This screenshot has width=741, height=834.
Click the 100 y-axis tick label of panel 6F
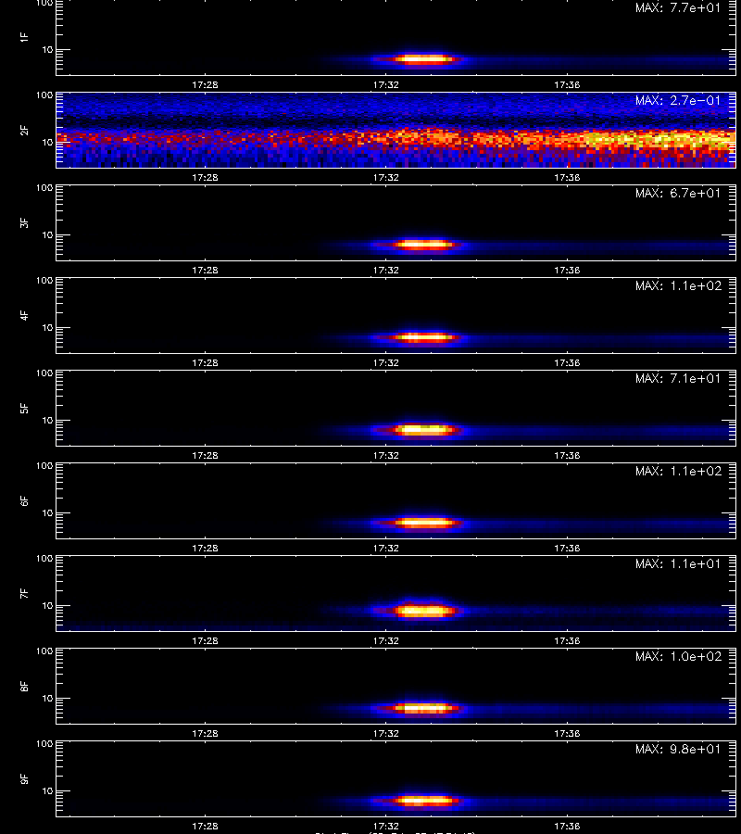[x=44, y=466]
